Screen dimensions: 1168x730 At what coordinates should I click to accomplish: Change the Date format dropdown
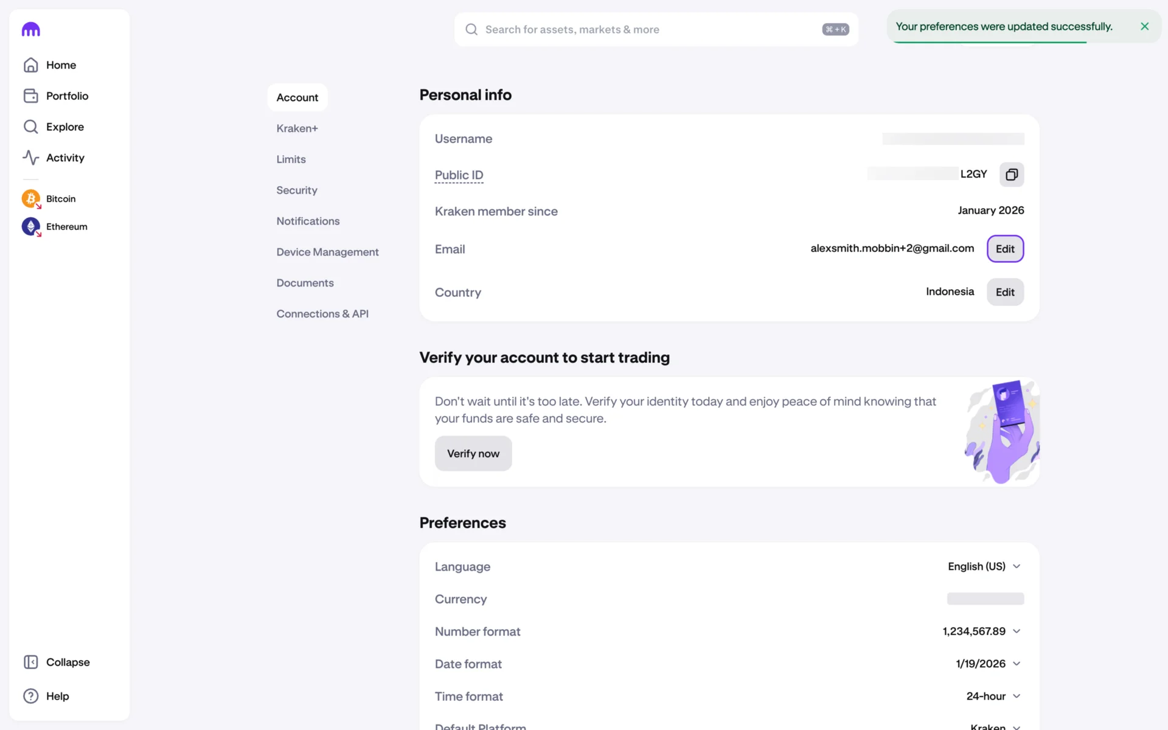point(988,664)
